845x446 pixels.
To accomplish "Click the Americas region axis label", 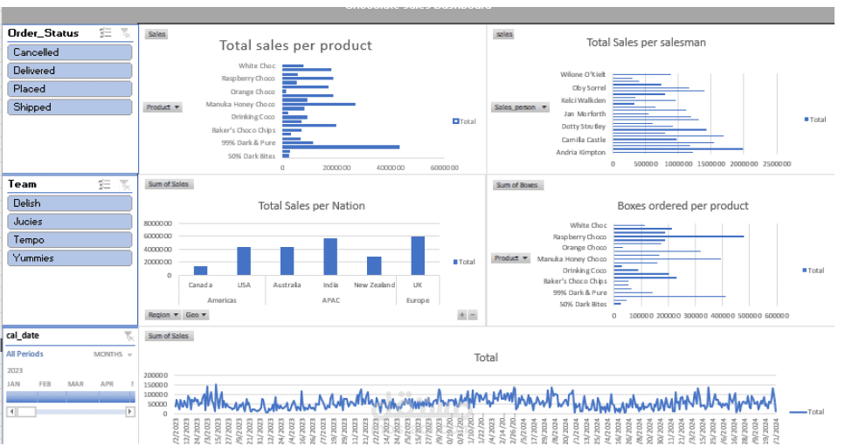I will pos(221,300).
